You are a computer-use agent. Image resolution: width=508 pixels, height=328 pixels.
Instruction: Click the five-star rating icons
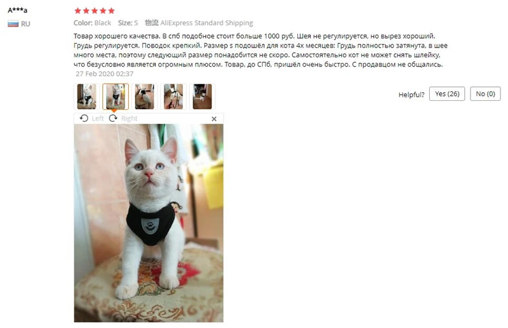click(x=95, y=11)
